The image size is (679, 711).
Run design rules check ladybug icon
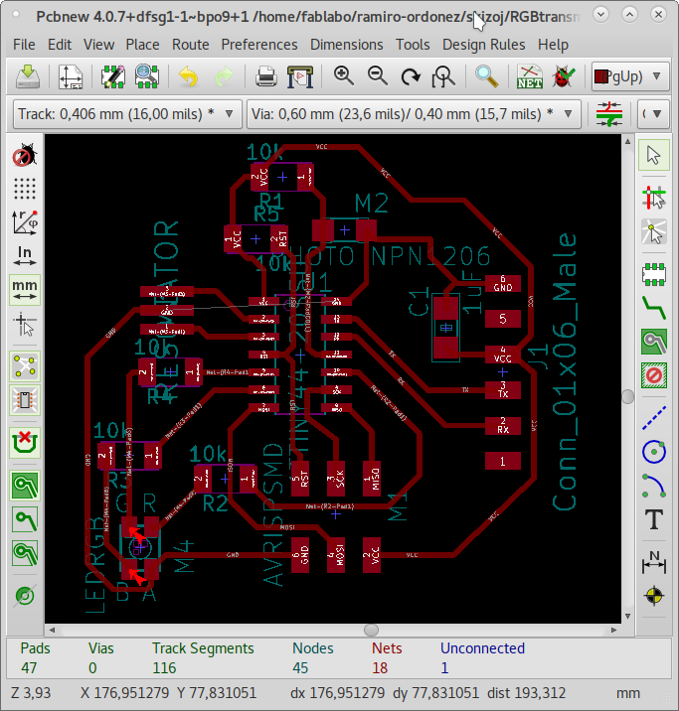pos(564,76)
